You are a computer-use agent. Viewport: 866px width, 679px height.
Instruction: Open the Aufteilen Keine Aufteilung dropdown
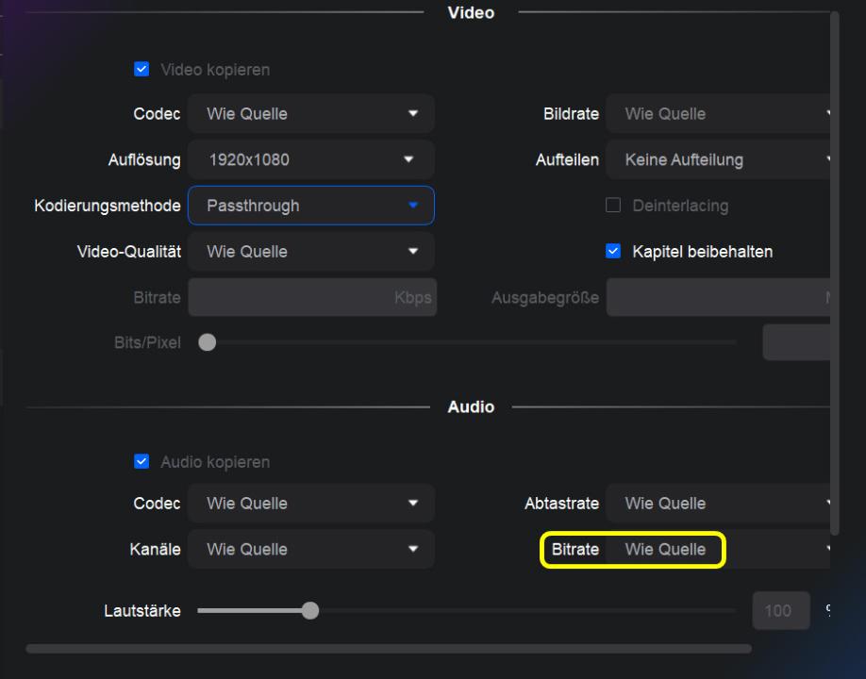point(719,160)
